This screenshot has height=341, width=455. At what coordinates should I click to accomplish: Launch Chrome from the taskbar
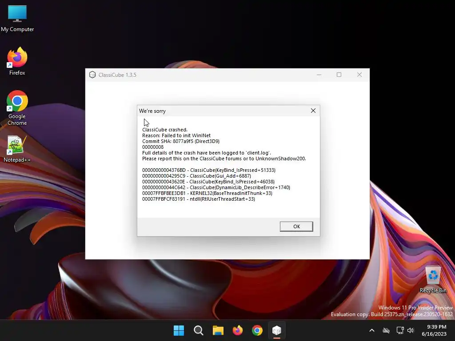click(x=257, y=330)
